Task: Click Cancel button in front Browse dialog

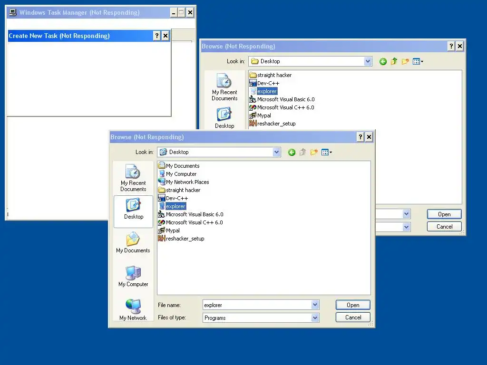Action: [353, 317]
